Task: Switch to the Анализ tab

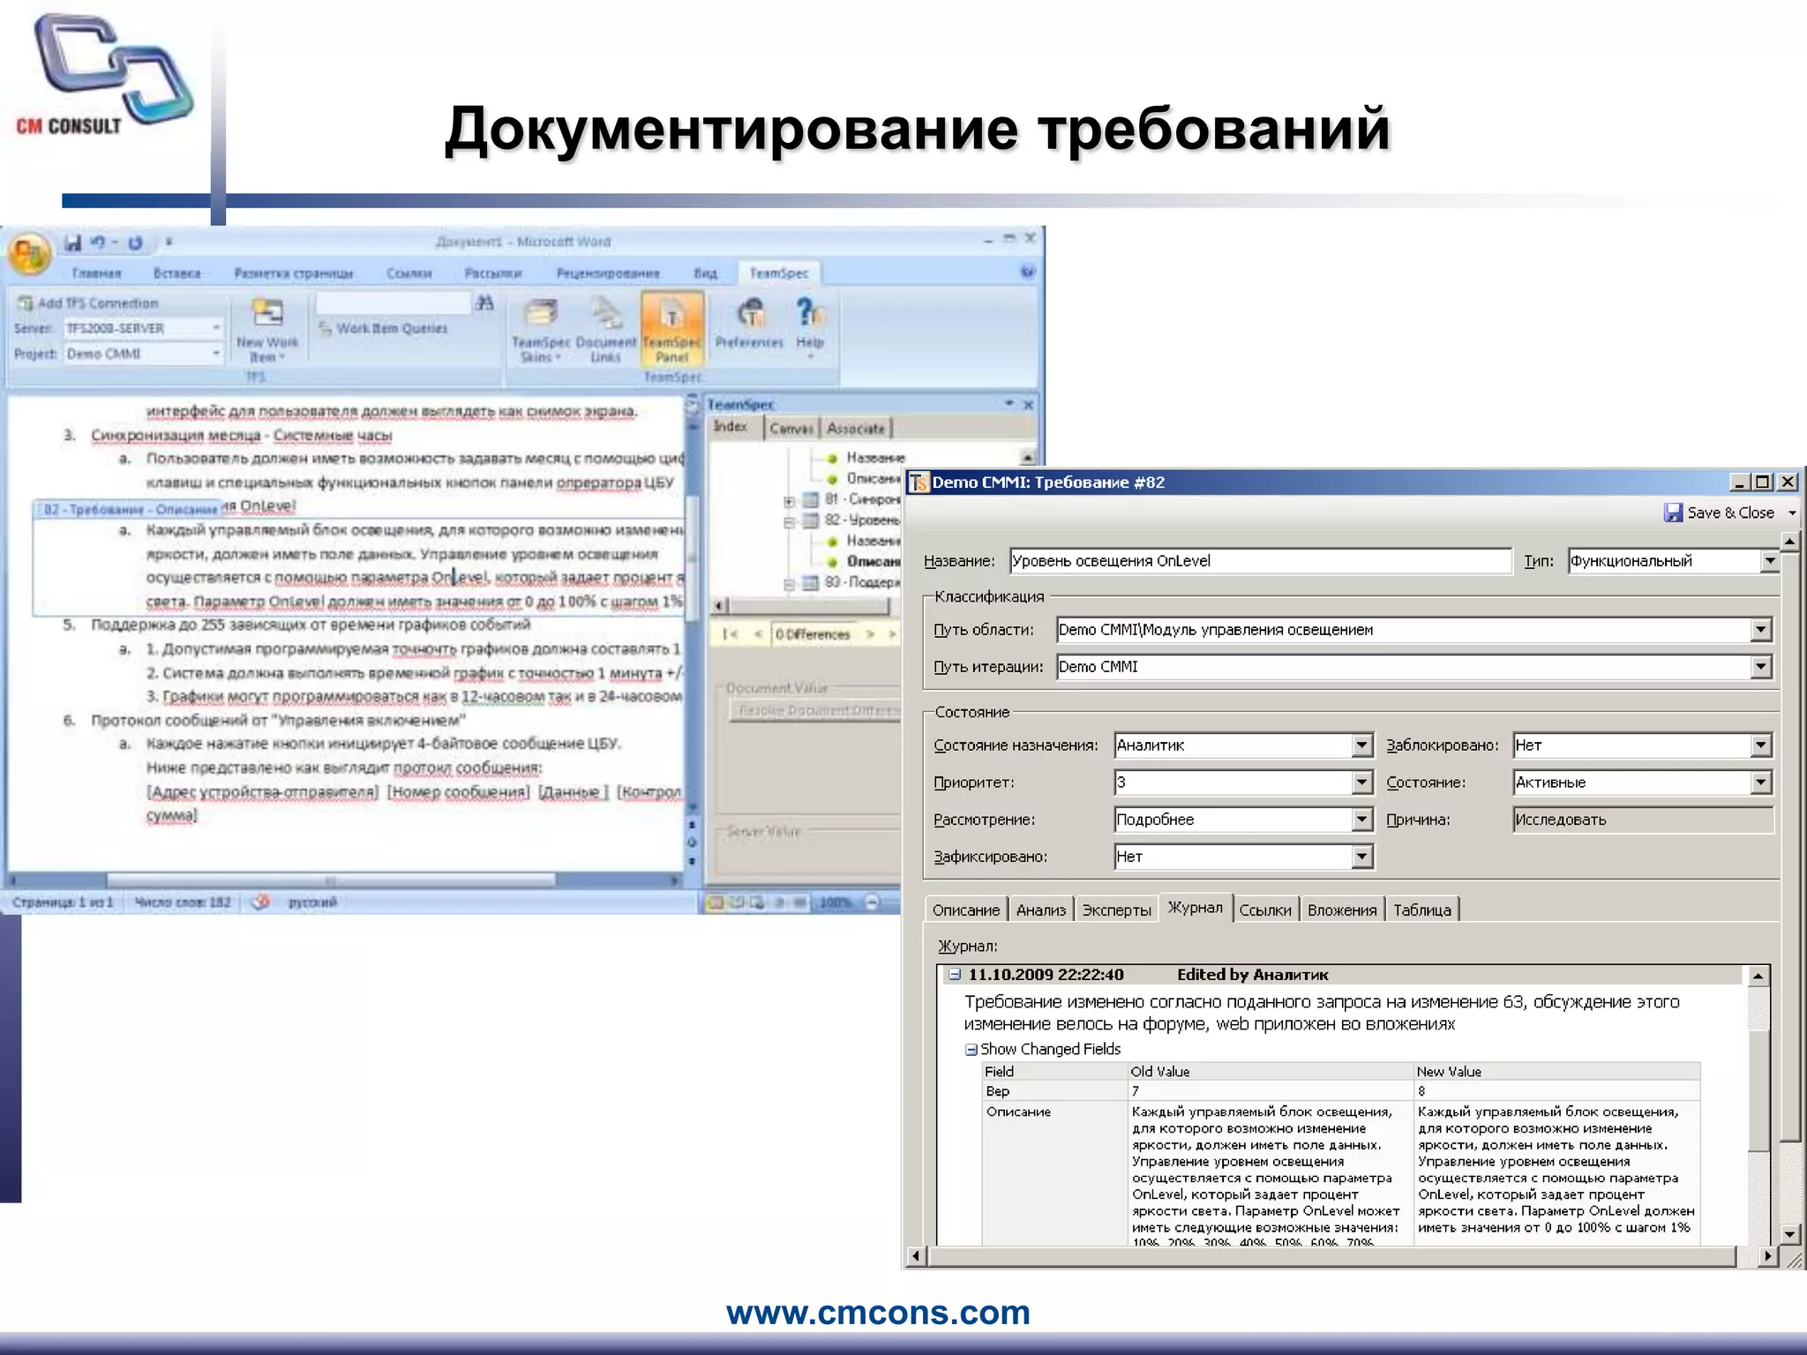Action: [x=1041, y=910]
